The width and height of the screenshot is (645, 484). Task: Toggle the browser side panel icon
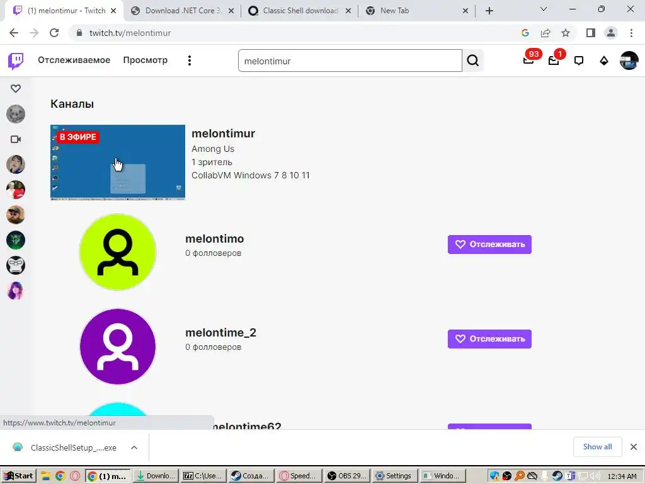[x=591, y=33]
